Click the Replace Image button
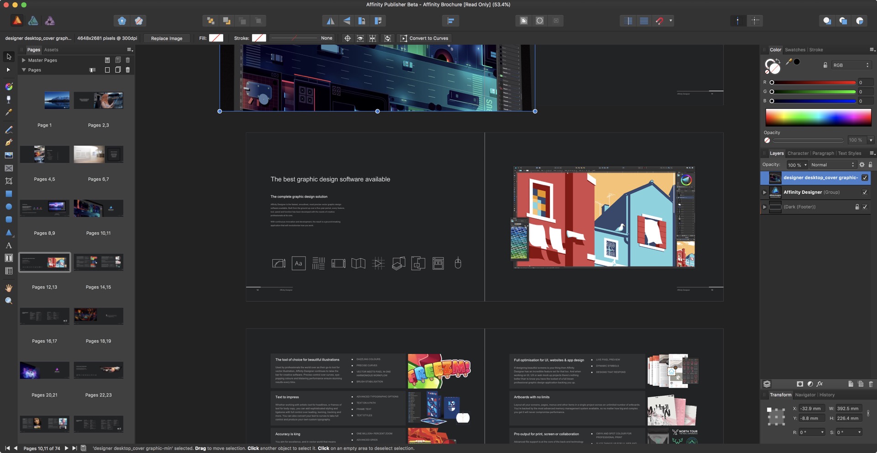Image resolution: width=877 pixels, height=453 pixels. click(167, 38)
